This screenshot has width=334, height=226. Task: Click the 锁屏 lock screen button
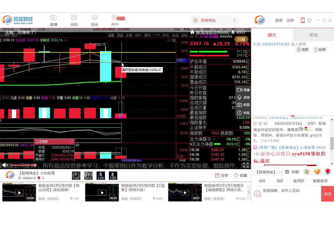point(320,49)
